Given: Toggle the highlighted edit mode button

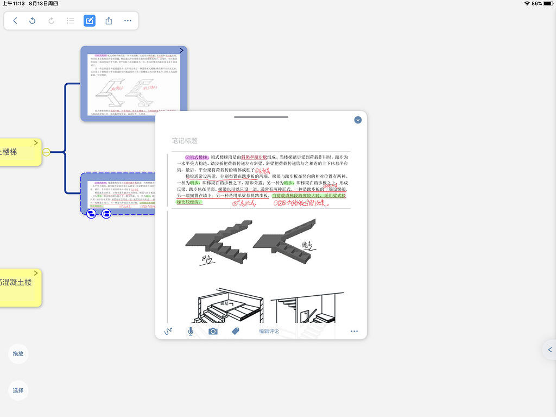Looking at the screenshot, I should 90,21.
